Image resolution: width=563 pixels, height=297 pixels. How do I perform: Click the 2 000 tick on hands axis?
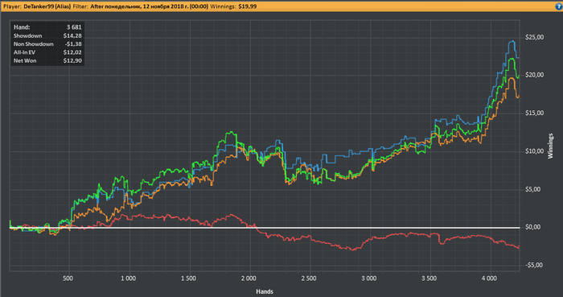click(x=249, y=278)
